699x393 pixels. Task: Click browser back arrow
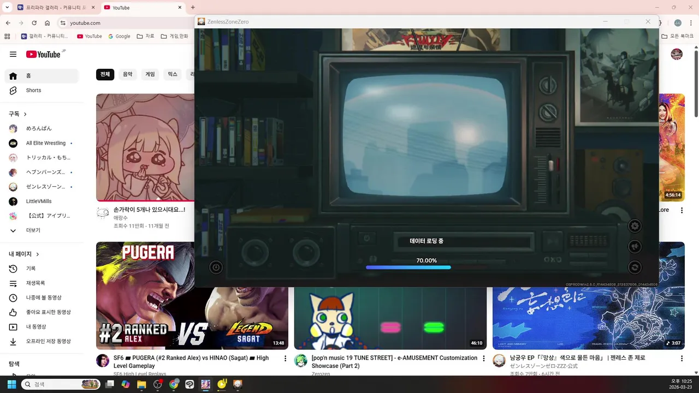(x=8, y=23)
